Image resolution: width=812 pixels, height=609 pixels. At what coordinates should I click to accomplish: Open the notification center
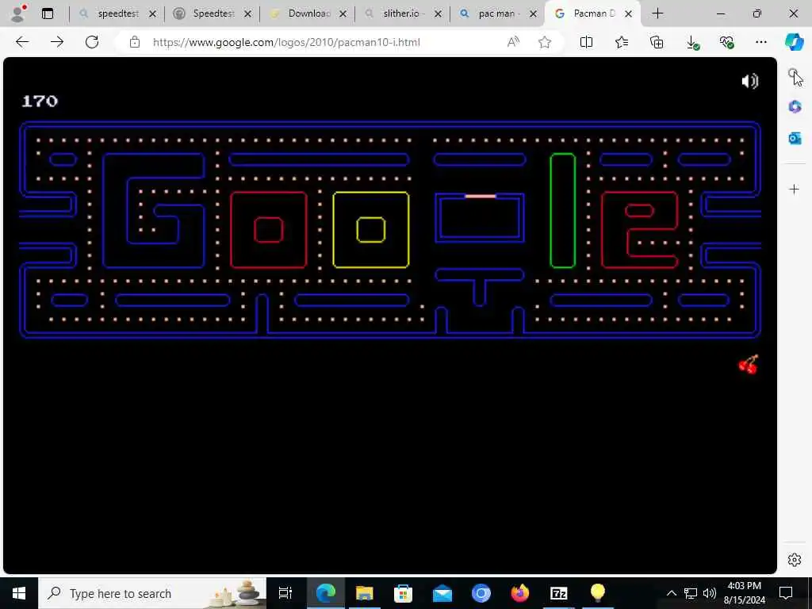point(786,593)
